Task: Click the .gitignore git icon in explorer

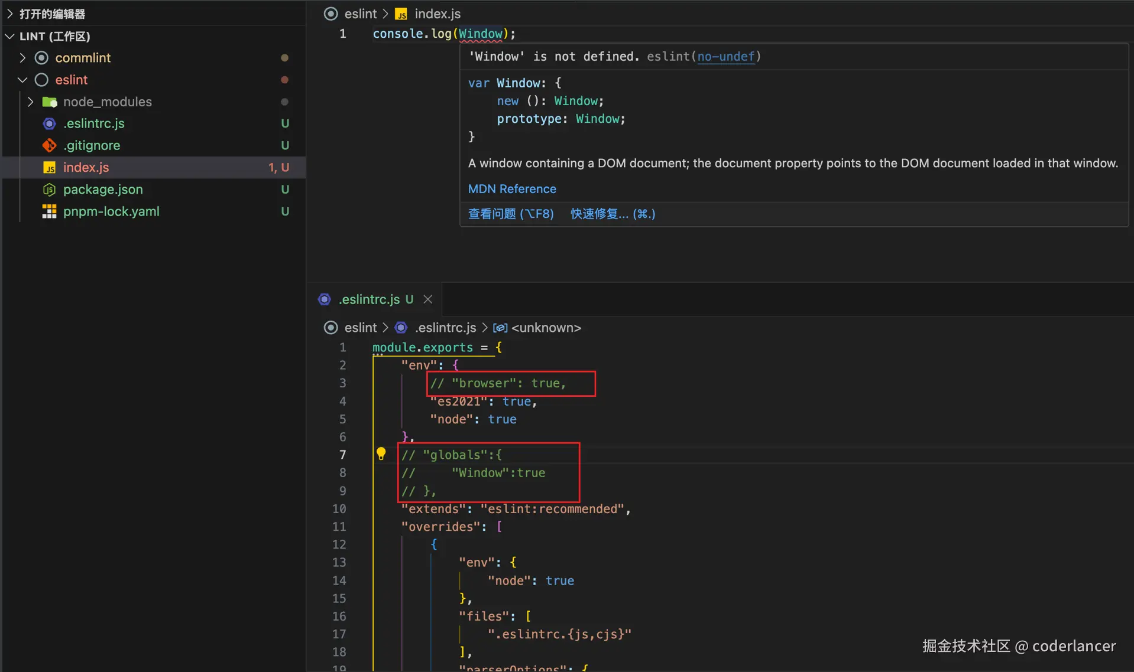Action: pyautogui.click(x=50, y=145)
